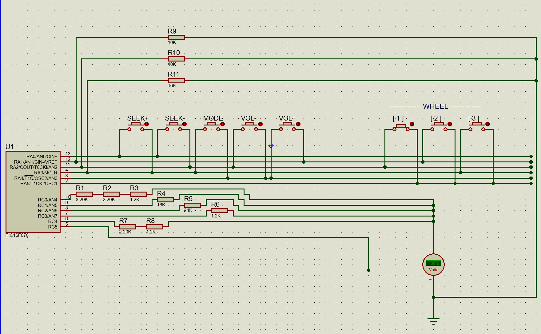Viewport: 541px width, 334px height.
Task: Toggle the red latch dot on MODE
Action: pyautogui.click(x=223, y=124)
